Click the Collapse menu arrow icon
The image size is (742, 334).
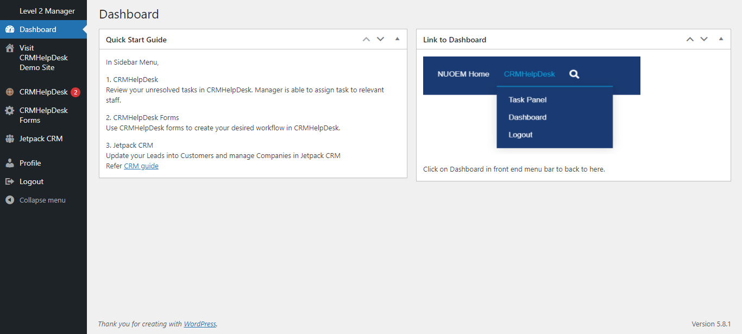pyautogui.click(x=10, y=200)
